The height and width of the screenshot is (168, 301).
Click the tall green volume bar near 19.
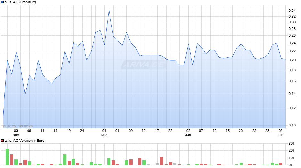pyautogui.click(x=65, y=160)
